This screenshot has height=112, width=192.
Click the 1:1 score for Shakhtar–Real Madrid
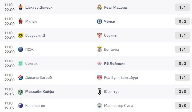(x=183, y=7)
